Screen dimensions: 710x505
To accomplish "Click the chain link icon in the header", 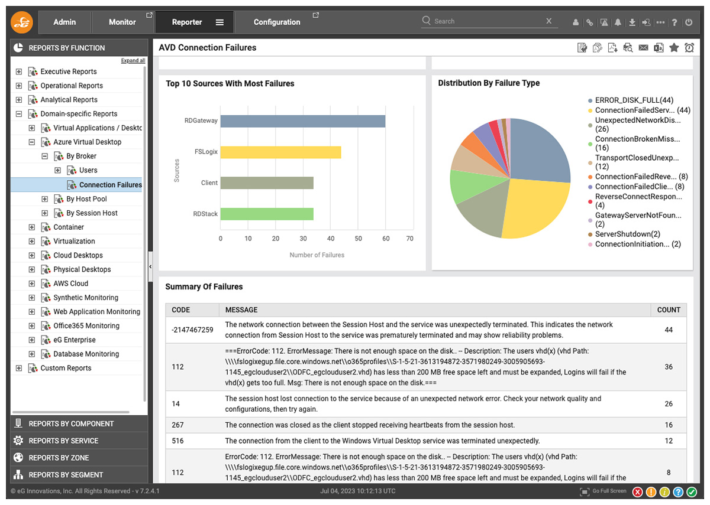I will click(x=589, y=22).
